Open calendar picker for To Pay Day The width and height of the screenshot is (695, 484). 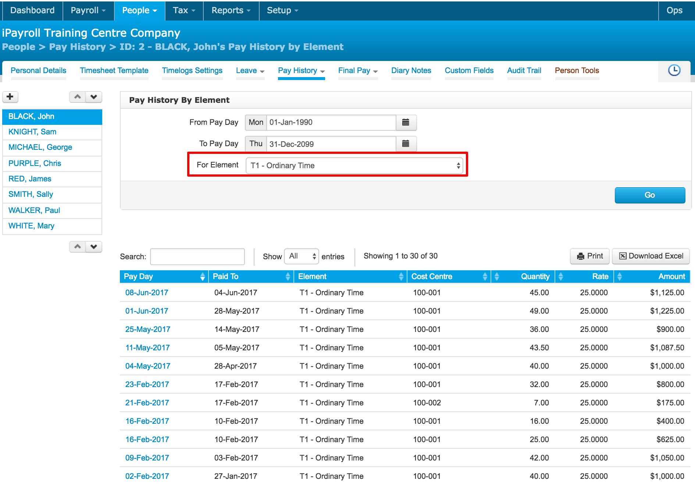click(406, 144)
